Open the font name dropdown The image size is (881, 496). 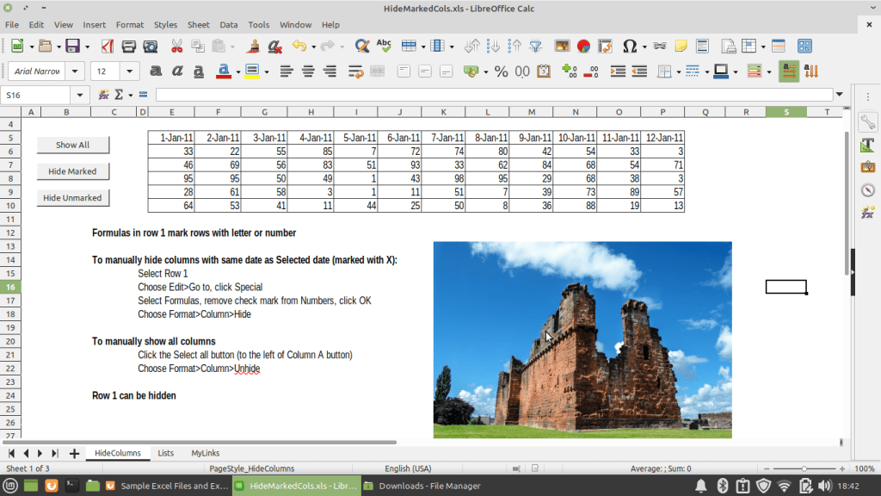76,71
